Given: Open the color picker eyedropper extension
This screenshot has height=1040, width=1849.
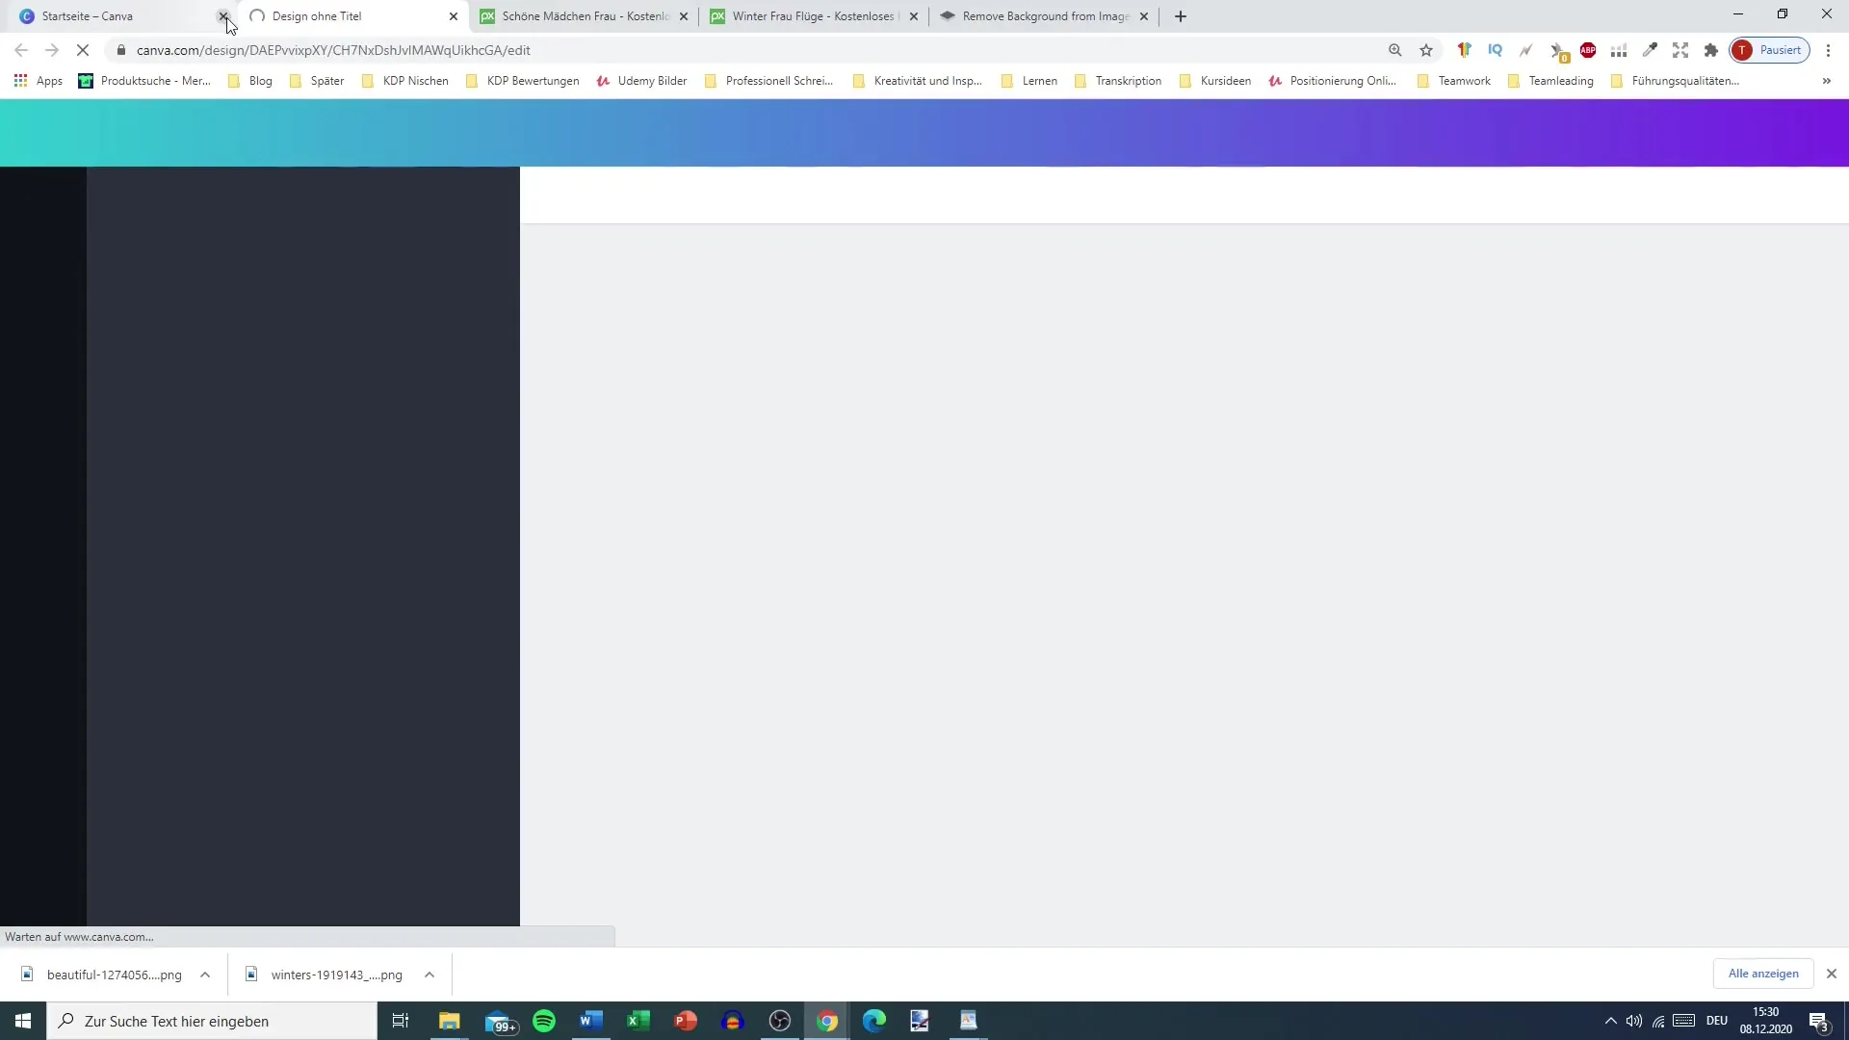Looking at the screenshot, I should click(x=1650, y=50).
